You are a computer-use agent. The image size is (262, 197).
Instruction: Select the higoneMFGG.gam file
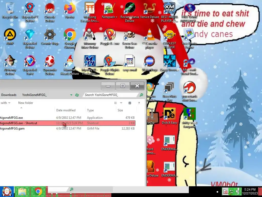68,129
